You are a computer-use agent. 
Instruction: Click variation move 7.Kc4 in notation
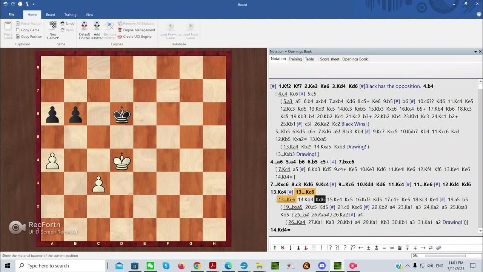click(x=285, y=169)
